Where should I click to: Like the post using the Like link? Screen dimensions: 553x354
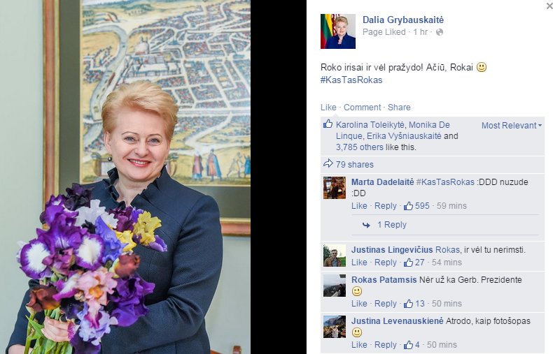(328, 108)
